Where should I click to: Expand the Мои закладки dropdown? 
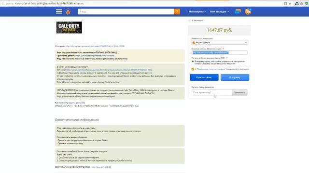click(219, 12)
